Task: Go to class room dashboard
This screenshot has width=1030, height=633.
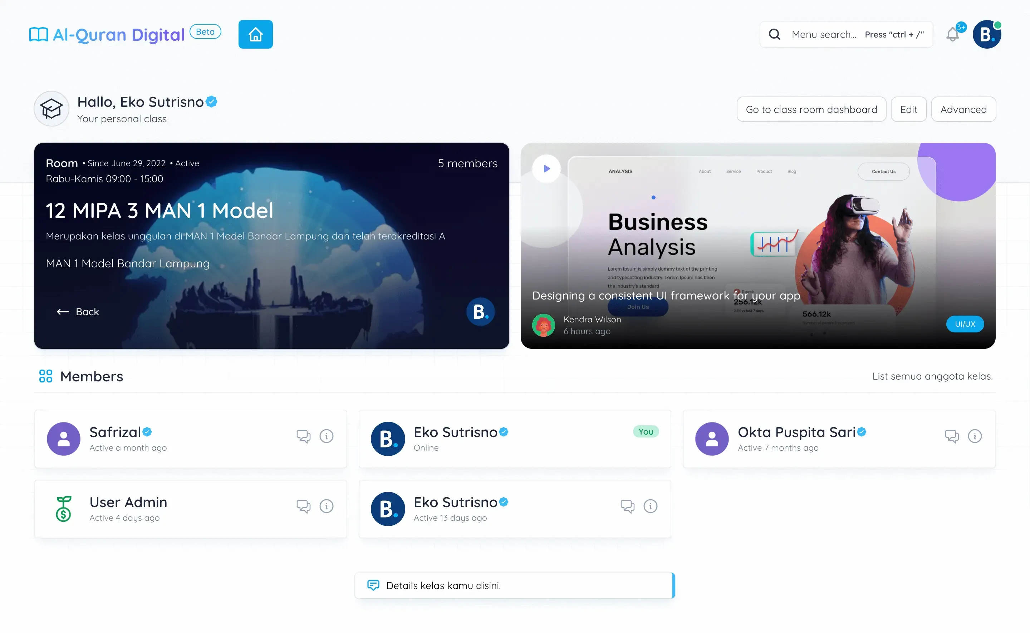Action: [811, 109]
